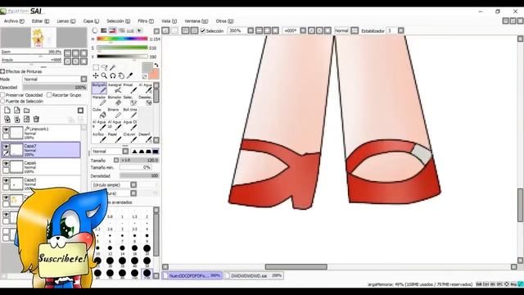The height and width of the screenshot is (295, 524).
Task: Open the Vista menu
Action: [169, 21]
